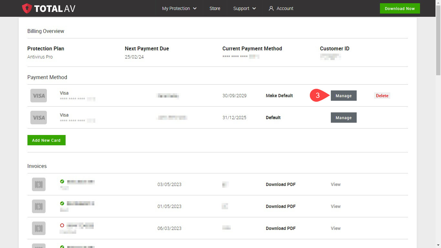Click the Antivirus Pro plan text
Viewport: 441px width, 248px height.
40,57
